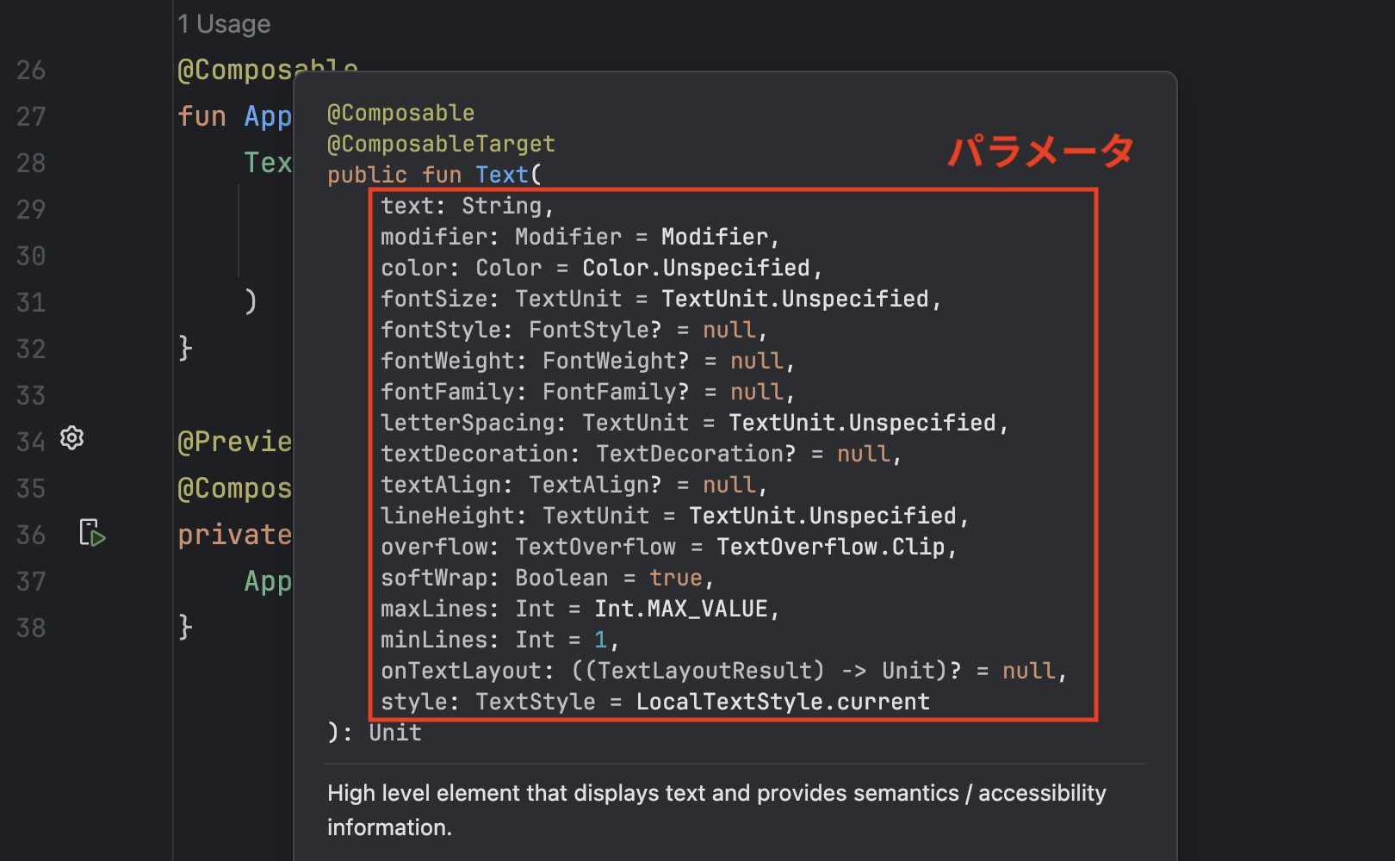Click the closing brace on line 38
The height and width of the screenshot is (861, 1395).
(x=185, y=627)
